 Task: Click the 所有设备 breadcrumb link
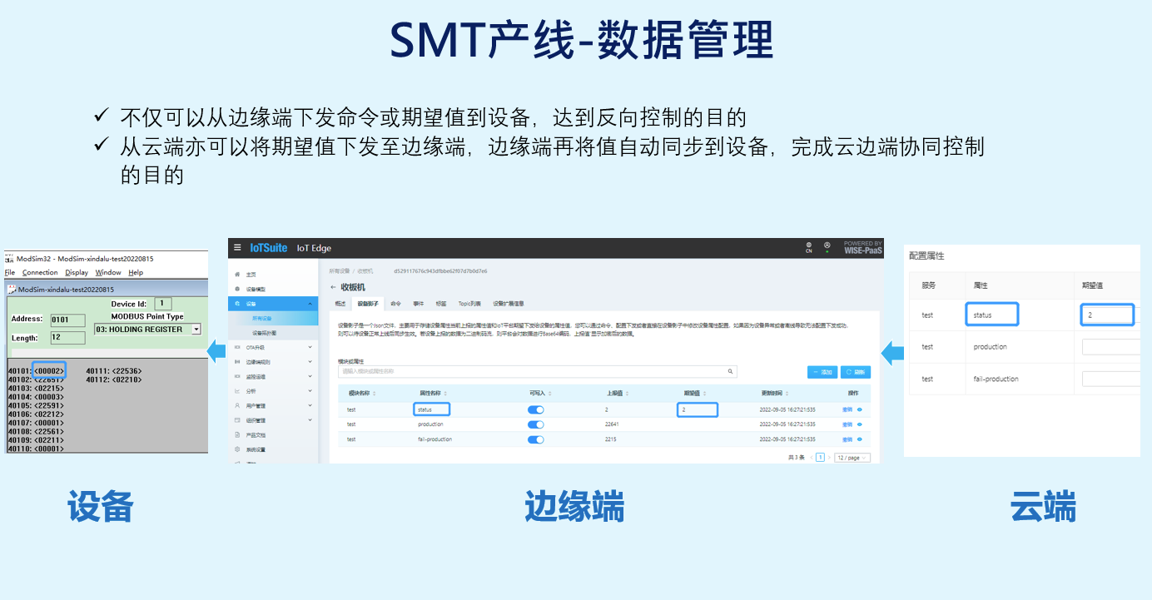point(339,270)
